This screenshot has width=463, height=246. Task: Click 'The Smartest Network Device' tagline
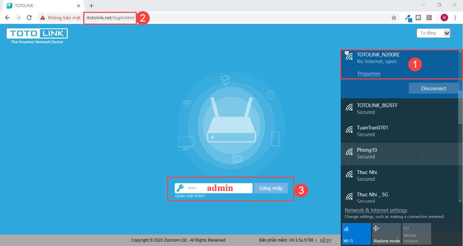pos(37,42)
